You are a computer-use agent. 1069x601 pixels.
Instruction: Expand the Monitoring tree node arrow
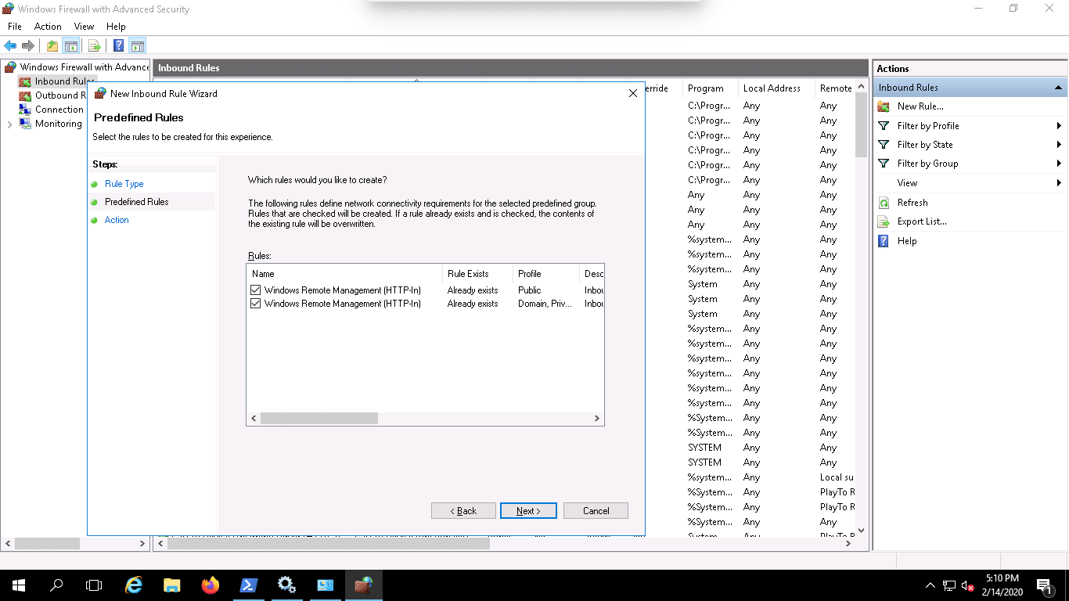point(9,124)
